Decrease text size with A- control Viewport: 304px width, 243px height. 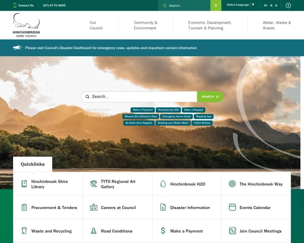271,6
